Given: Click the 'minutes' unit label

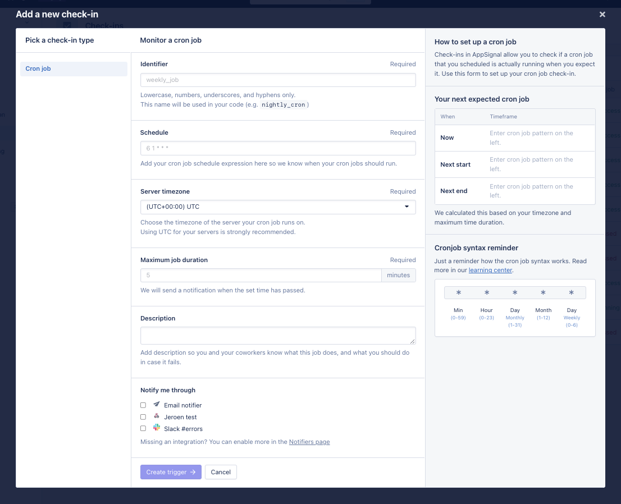Looking at the screenshot, I should (399, 275).
